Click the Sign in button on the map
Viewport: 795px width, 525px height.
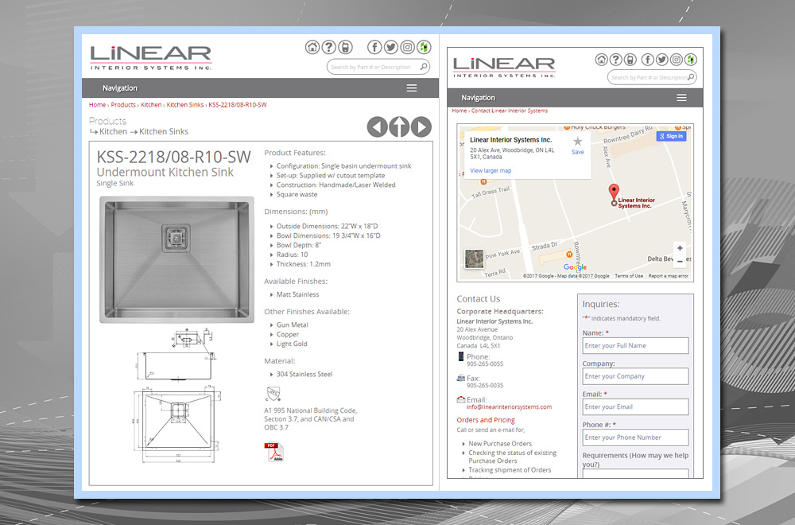coord(671,137)
